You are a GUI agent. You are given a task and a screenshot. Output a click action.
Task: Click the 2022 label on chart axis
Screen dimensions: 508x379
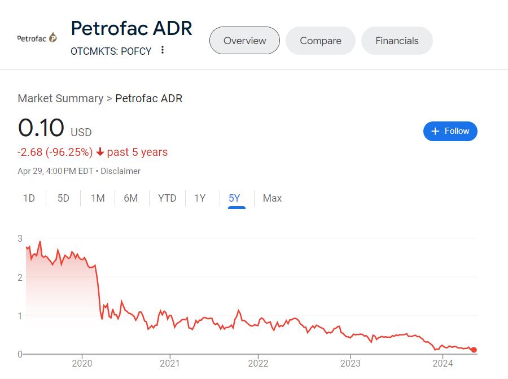[x=258, y=363]
